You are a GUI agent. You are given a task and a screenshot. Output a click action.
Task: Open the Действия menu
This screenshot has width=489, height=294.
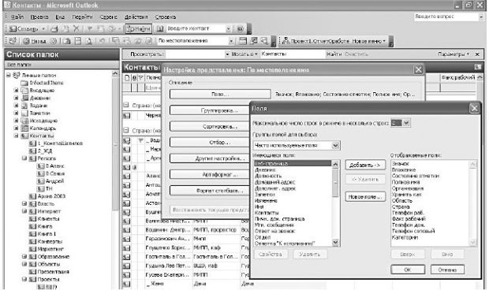click(136, 17)
